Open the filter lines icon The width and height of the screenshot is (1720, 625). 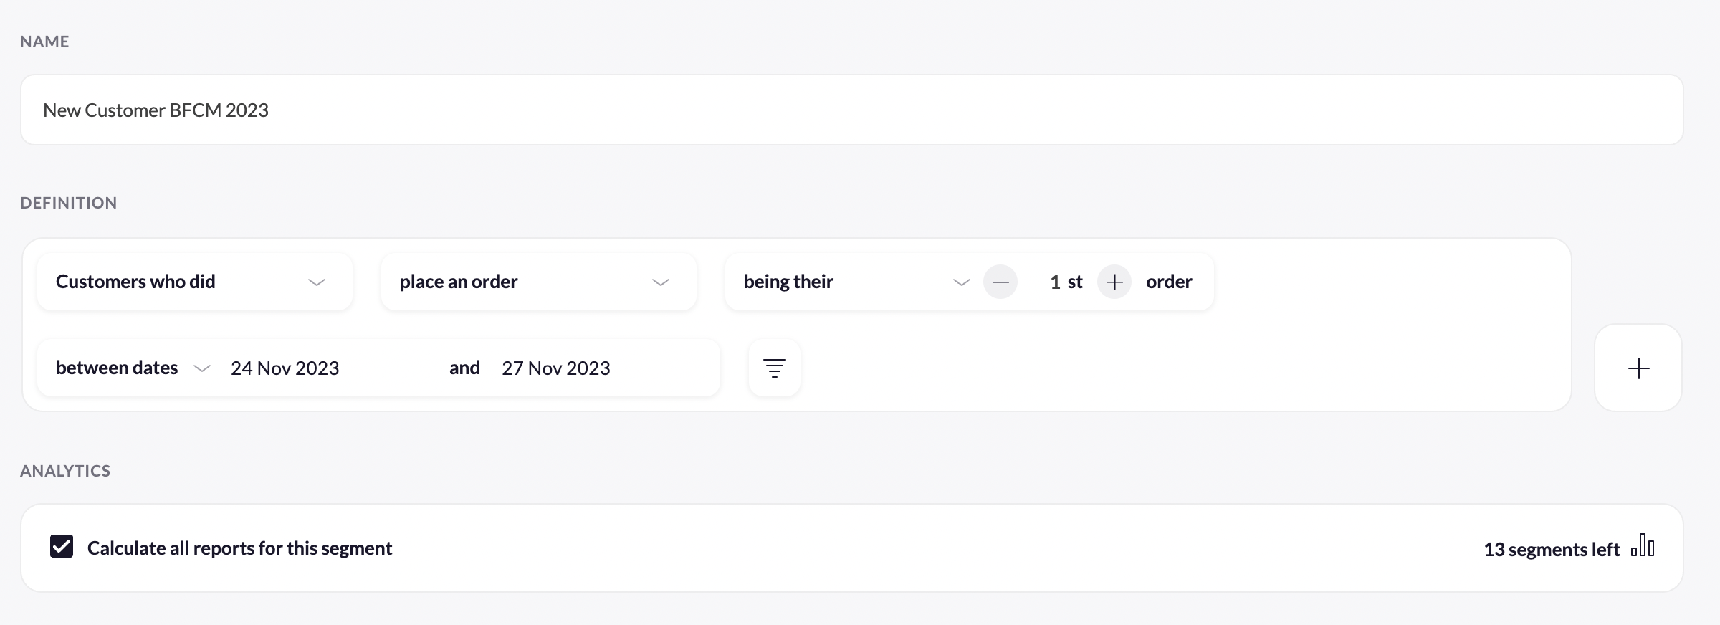[774, 368]
